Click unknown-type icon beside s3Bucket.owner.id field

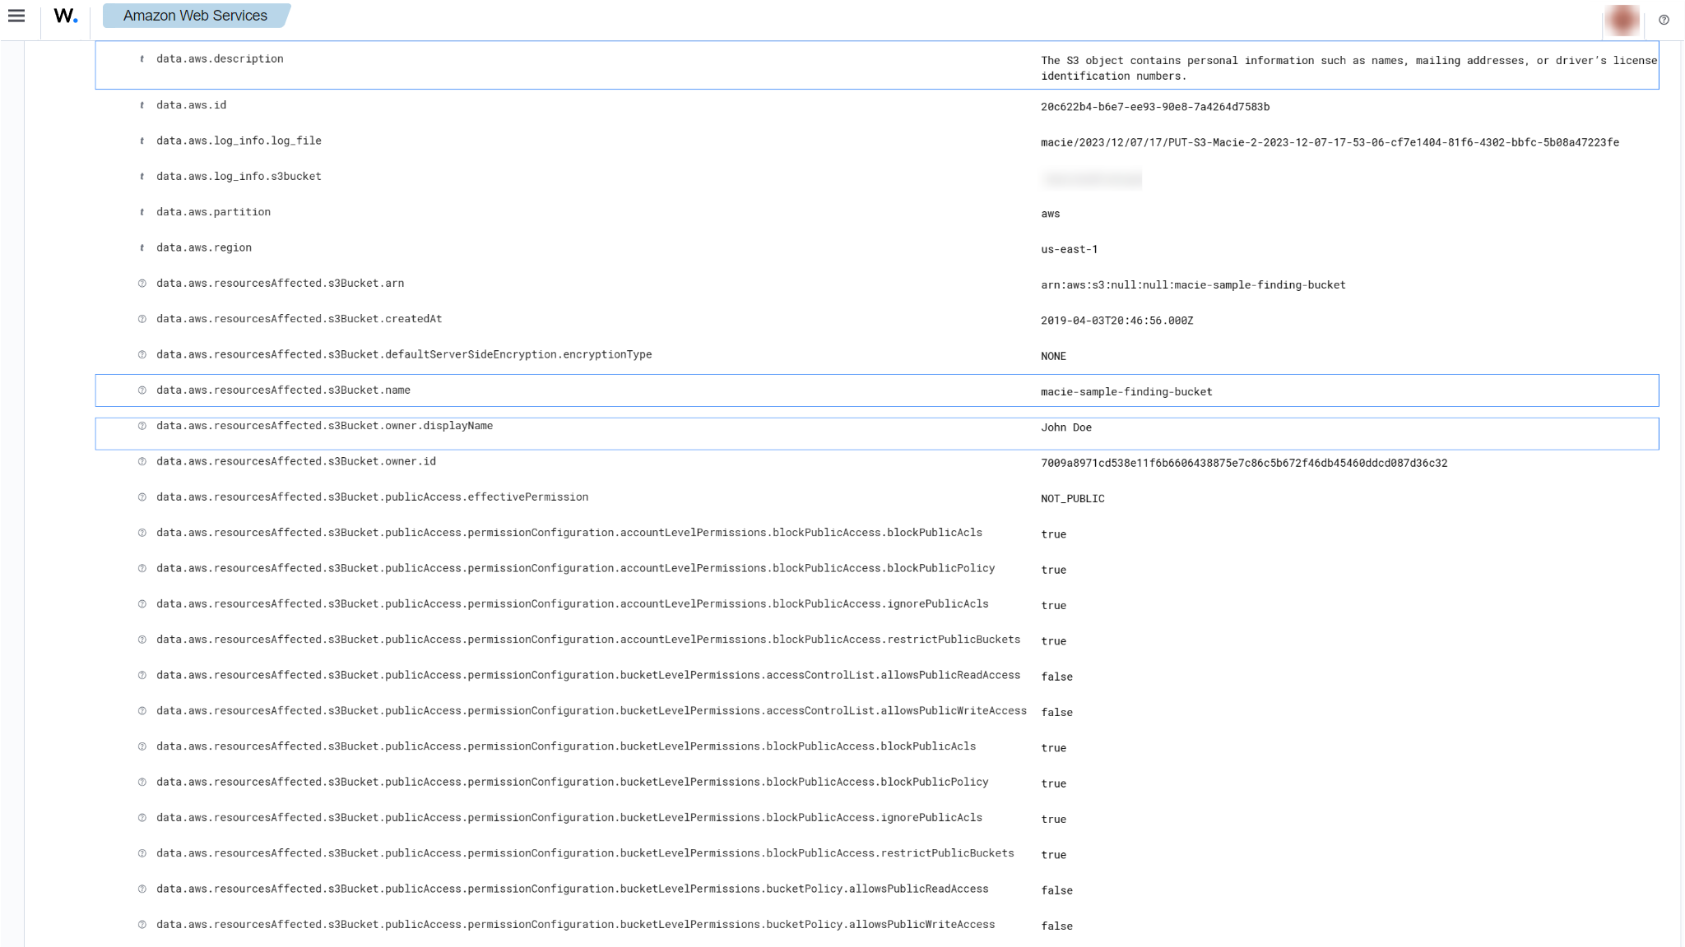tap(142, 462)
